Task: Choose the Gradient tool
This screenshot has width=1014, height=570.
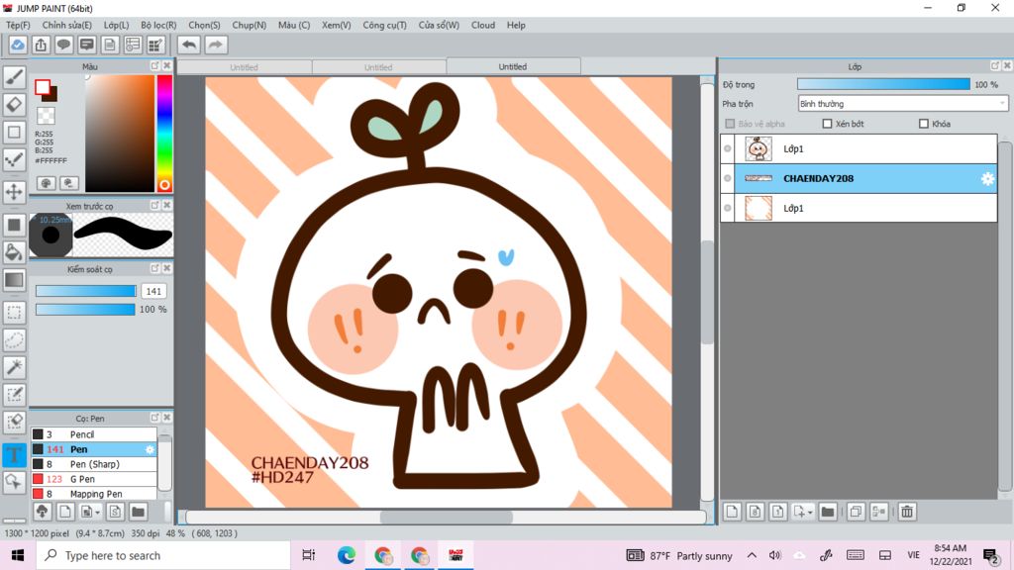Action: click(14, 280)
